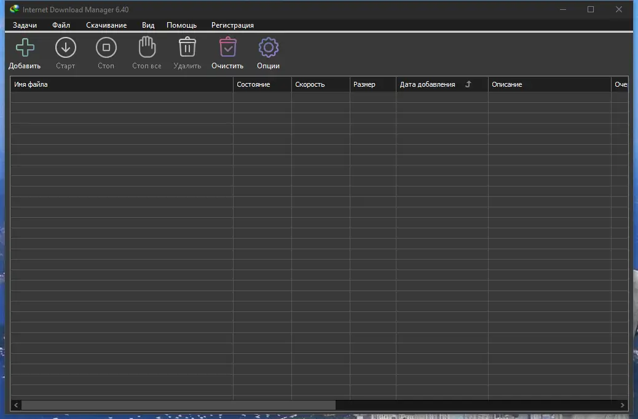Screen dimensions: 638x419
Task: Open the Файл menu
Action: (x=61, y=25)
